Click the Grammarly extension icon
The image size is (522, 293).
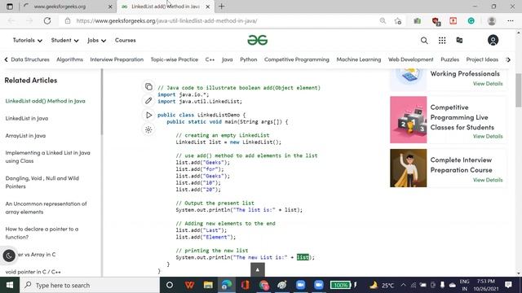point(471,21)
